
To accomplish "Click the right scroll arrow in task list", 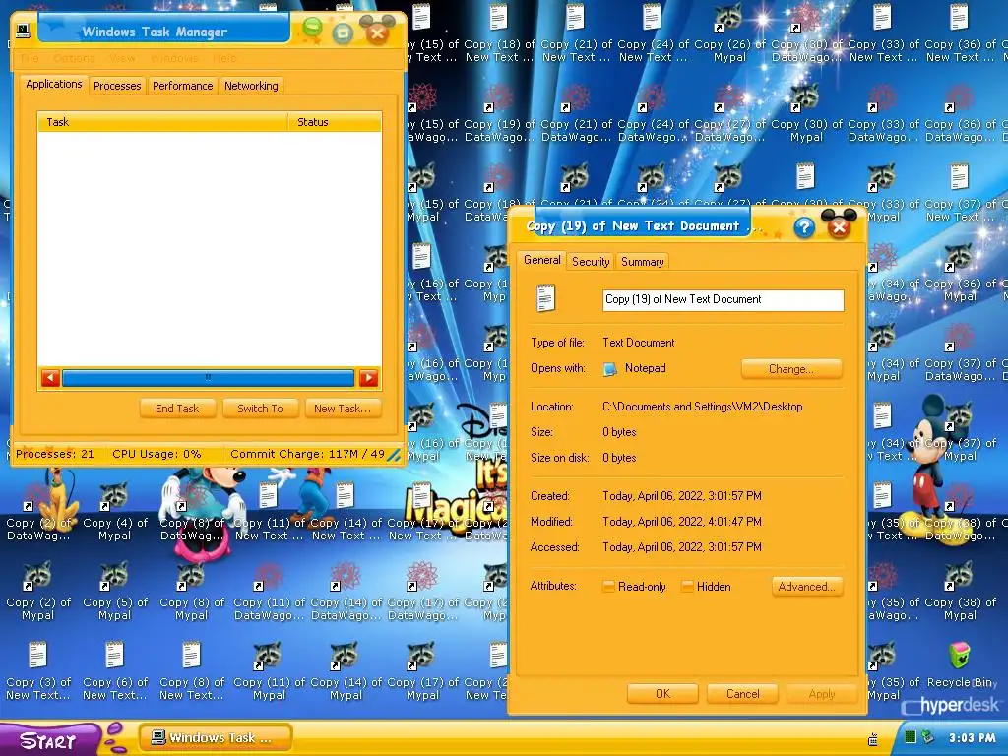I will (x=368, y=378).
